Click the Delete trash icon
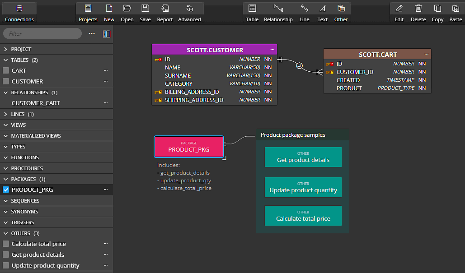Viewport: 465px width, 273px height. click(x=418, y=12)
